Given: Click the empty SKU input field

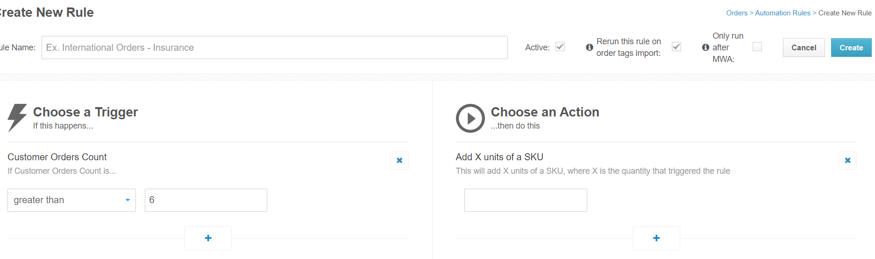Looking at the screenshot, I should coord(526,200).
